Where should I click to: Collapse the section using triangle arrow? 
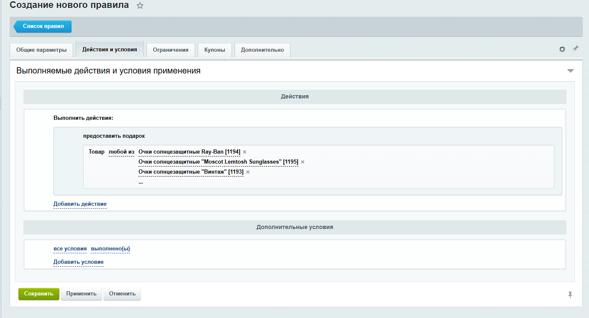pos(570,71)
